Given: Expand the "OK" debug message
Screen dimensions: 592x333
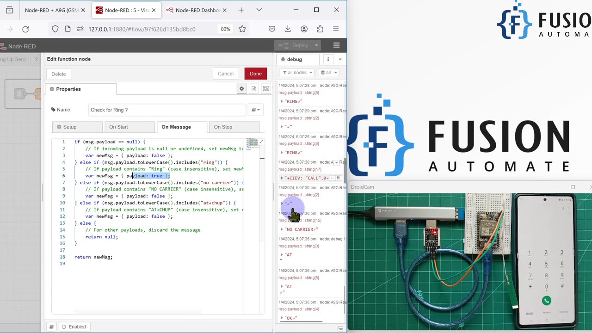Looking at the screenshot, I should point(282,318).
